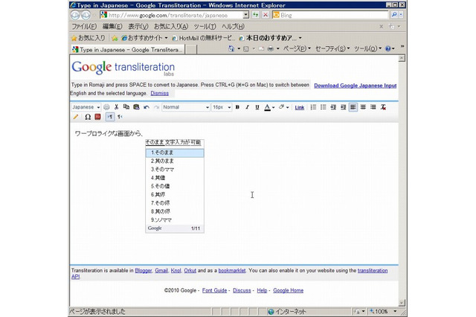
Task: Open the ヘルプ(H) menu
Action: click(233, 27)
